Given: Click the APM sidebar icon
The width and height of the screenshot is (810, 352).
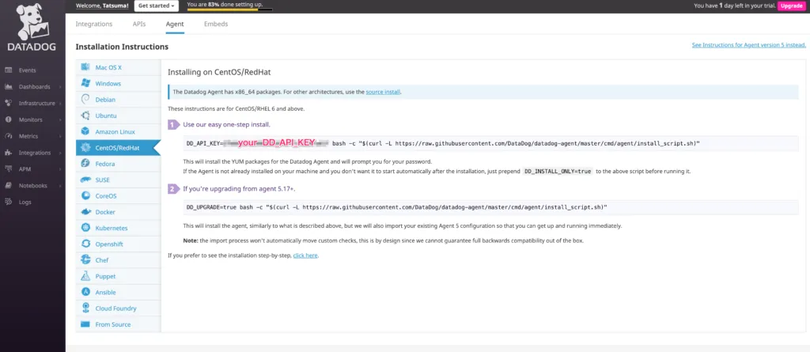Looking at the screenshot, I should [8, 169].
